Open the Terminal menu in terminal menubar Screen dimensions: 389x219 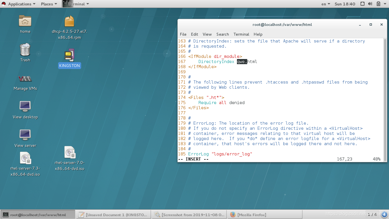pos(241,34)
